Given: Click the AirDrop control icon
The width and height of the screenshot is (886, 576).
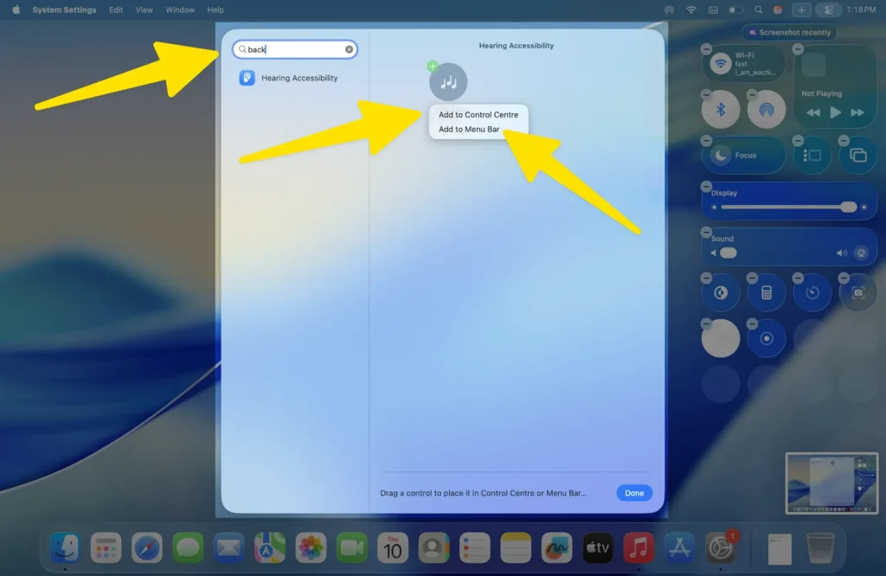Looking at the screenshot, I should click(767, 107).
